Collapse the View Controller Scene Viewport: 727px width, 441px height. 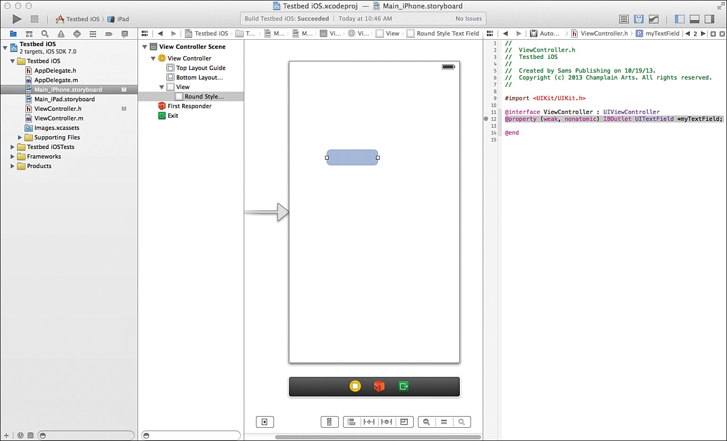tap(145, 47)
